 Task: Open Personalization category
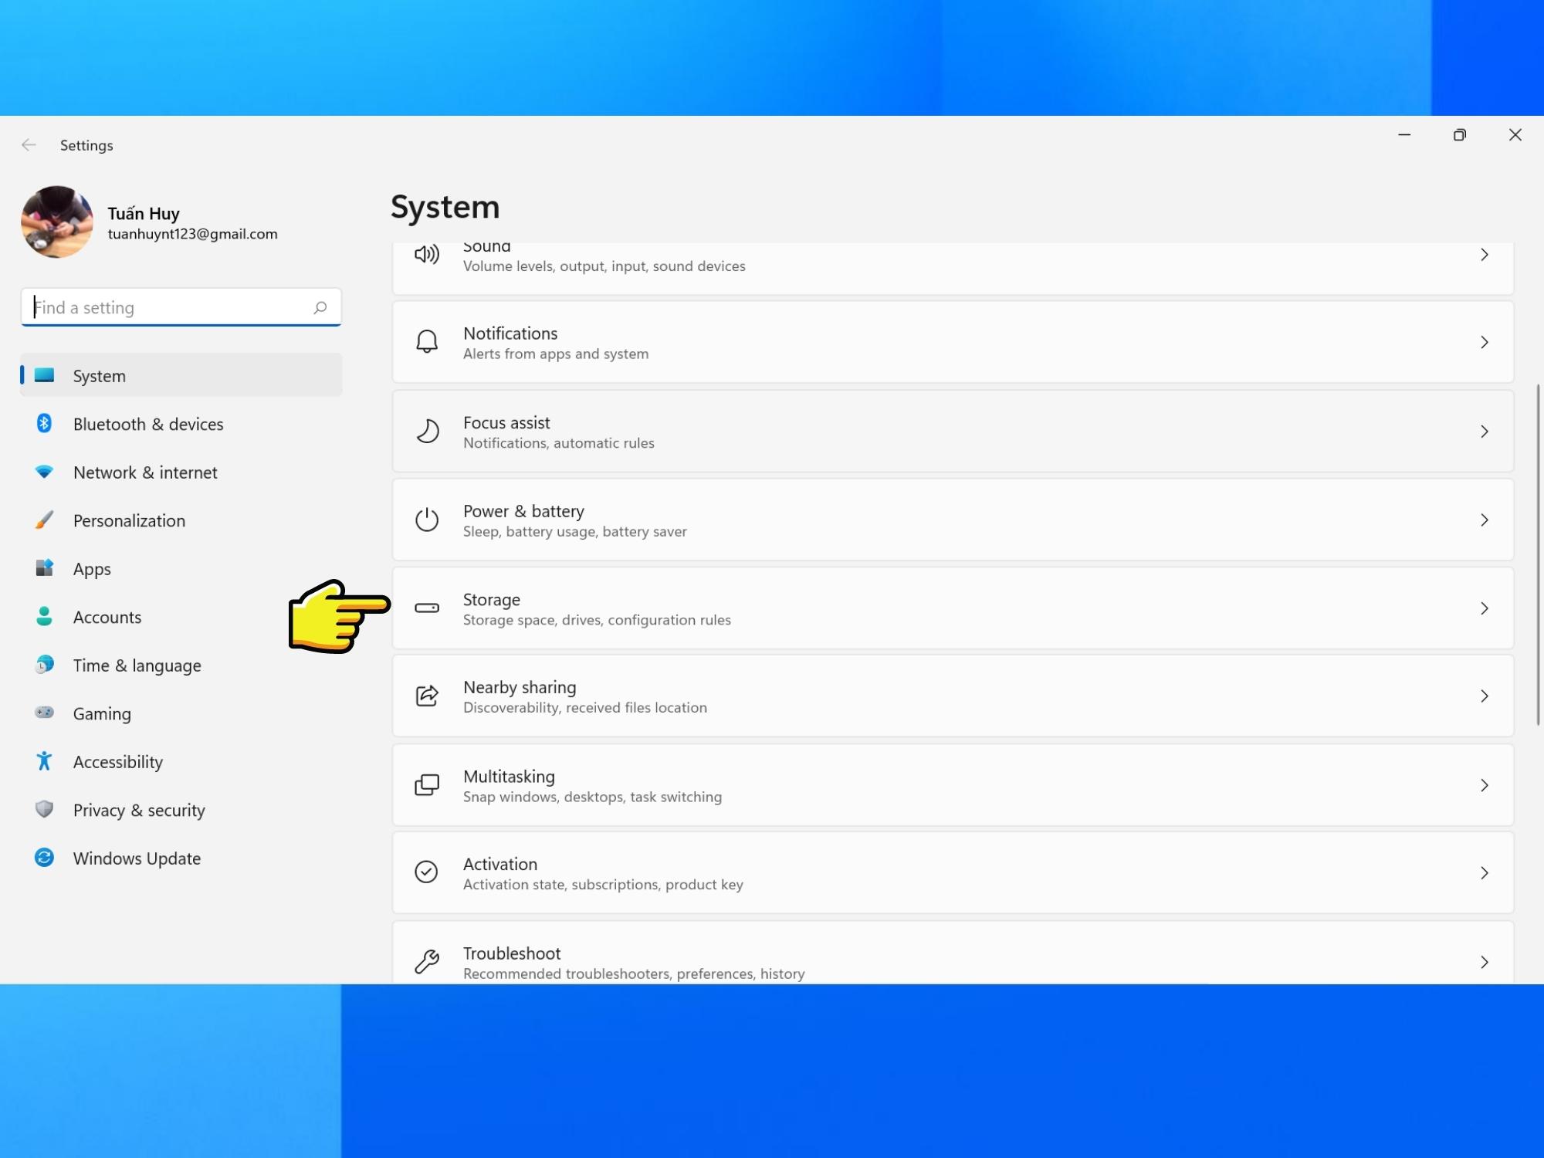[181, 520]
